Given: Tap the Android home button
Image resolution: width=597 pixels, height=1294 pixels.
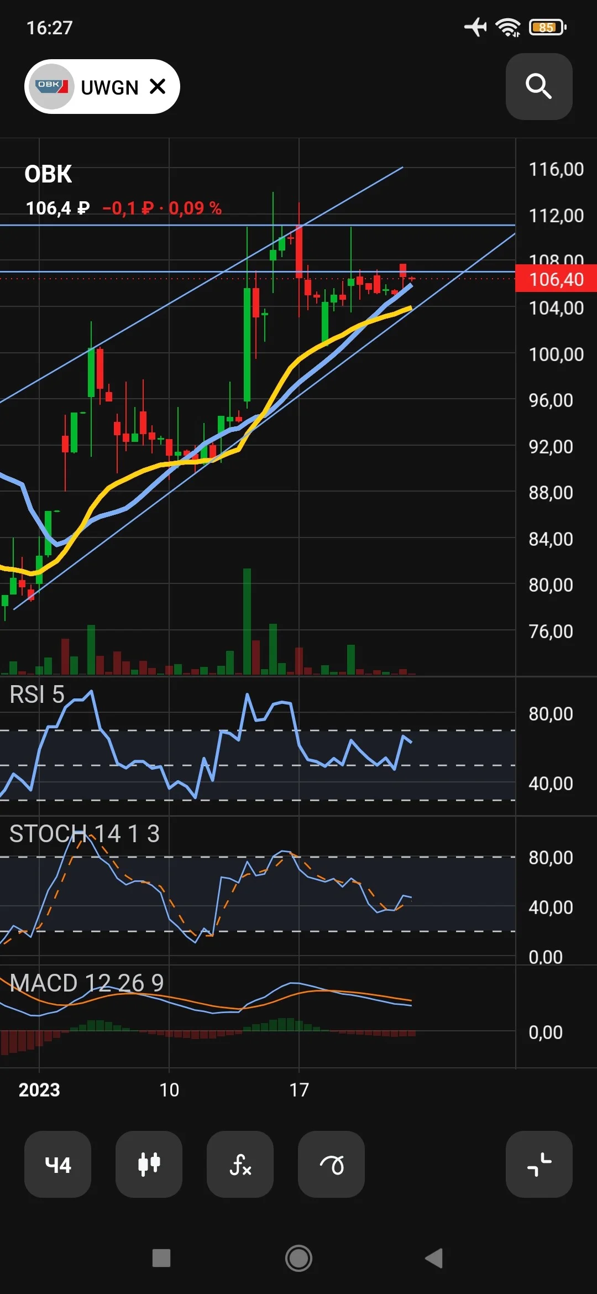Looking at the screenshot, I should pyautogui.click(x=298, y=1258).
